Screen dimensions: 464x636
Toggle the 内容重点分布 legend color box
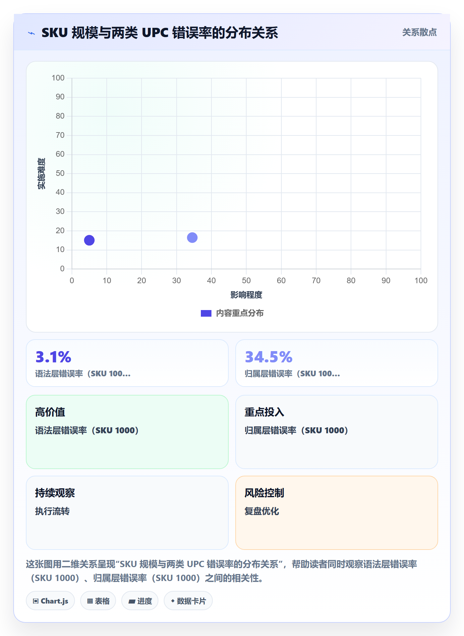206,313
